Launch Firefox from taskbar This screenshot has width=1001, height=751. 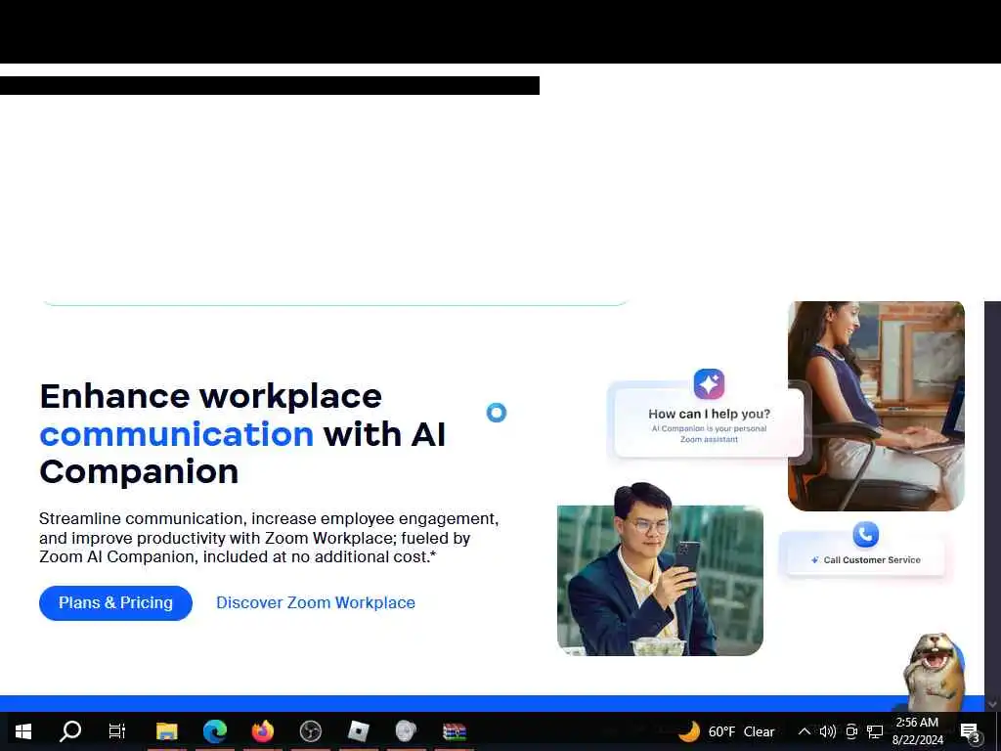263,731
